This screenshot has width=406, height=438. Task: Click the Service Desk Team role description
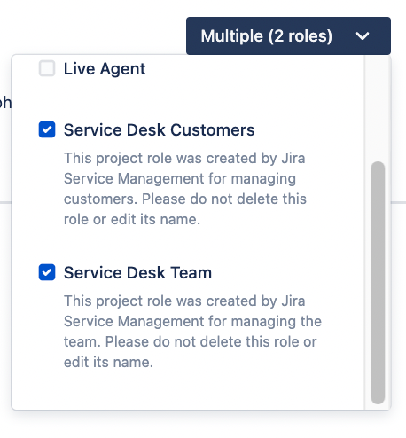coord(192,332)
